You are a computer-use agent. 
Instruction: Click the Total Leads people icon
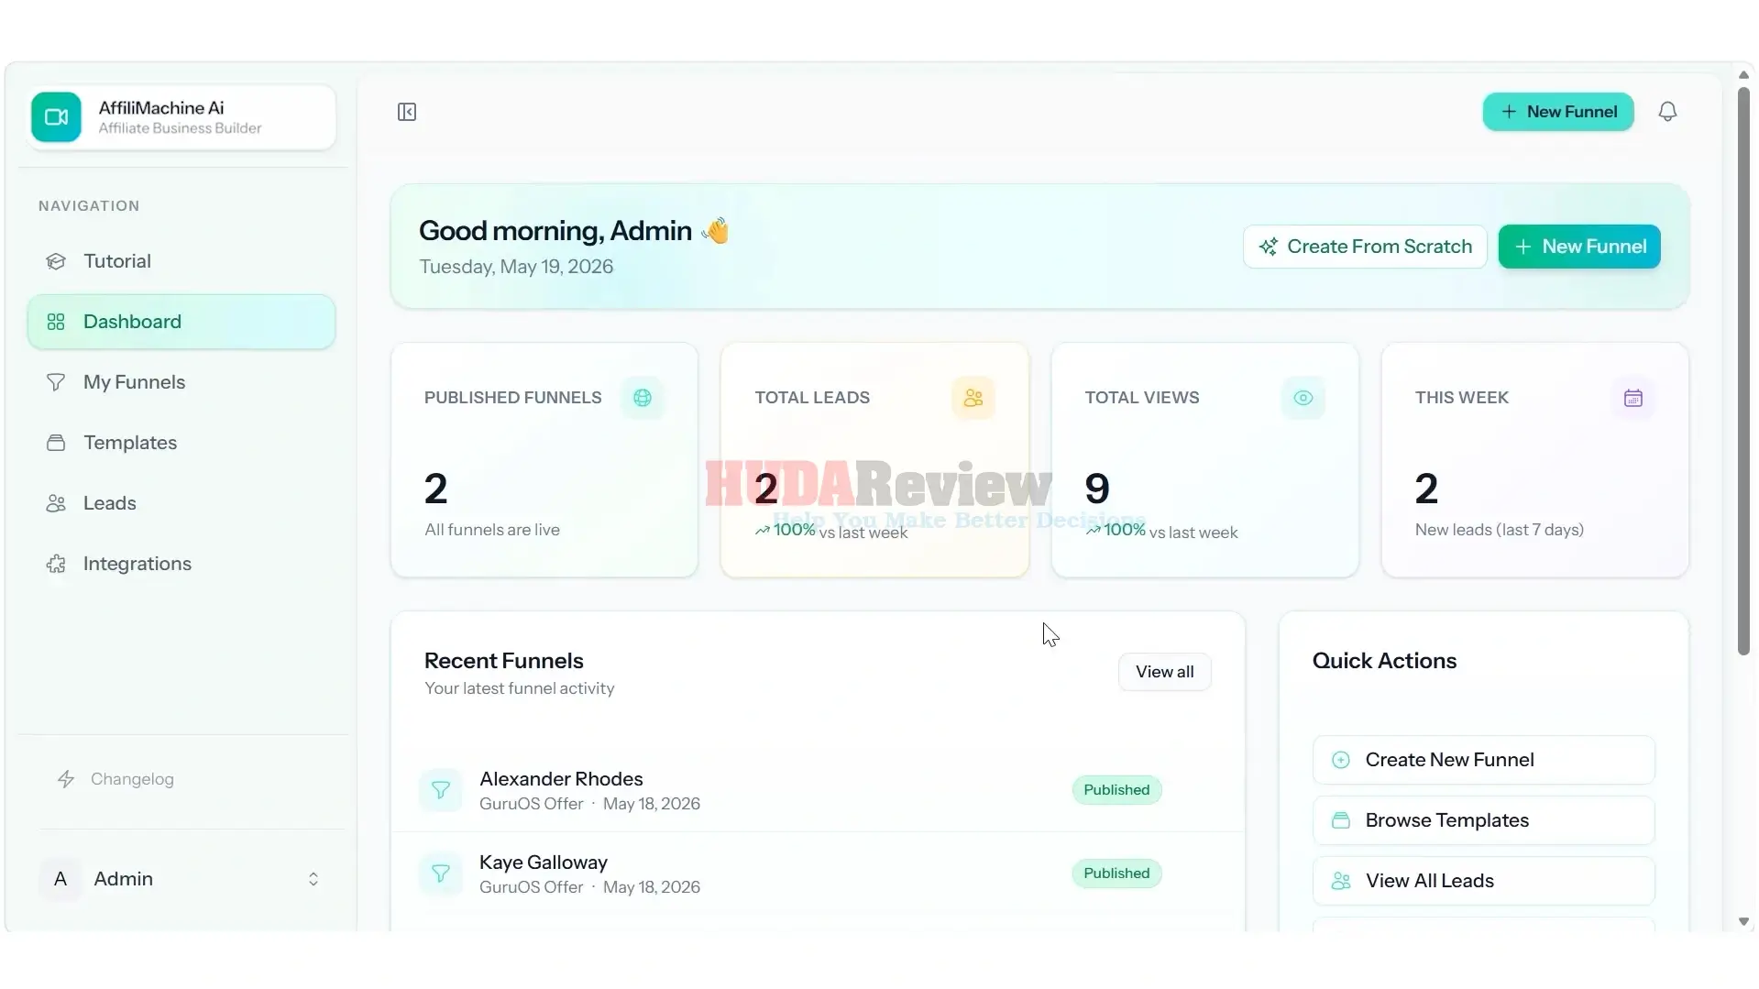click(973, 398)
